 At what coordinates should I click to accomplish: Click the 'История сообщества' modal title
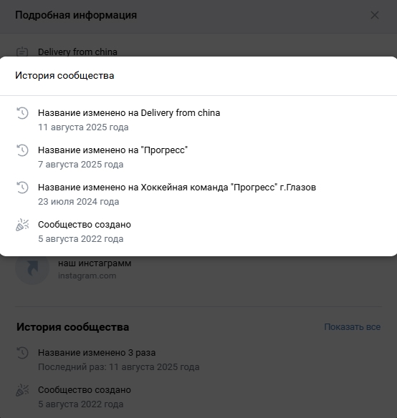coord(64,75)
